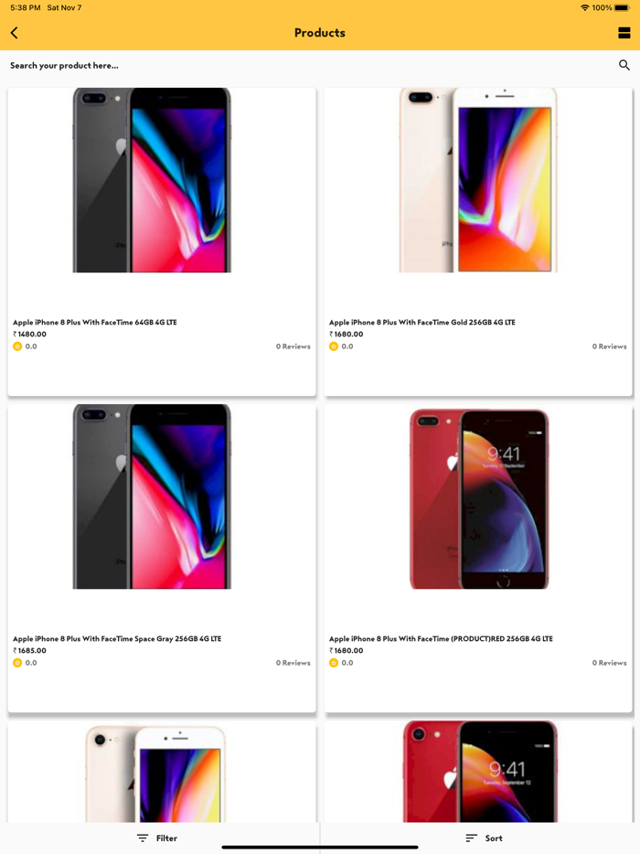Go back using the back arrow

click(14, 33)
